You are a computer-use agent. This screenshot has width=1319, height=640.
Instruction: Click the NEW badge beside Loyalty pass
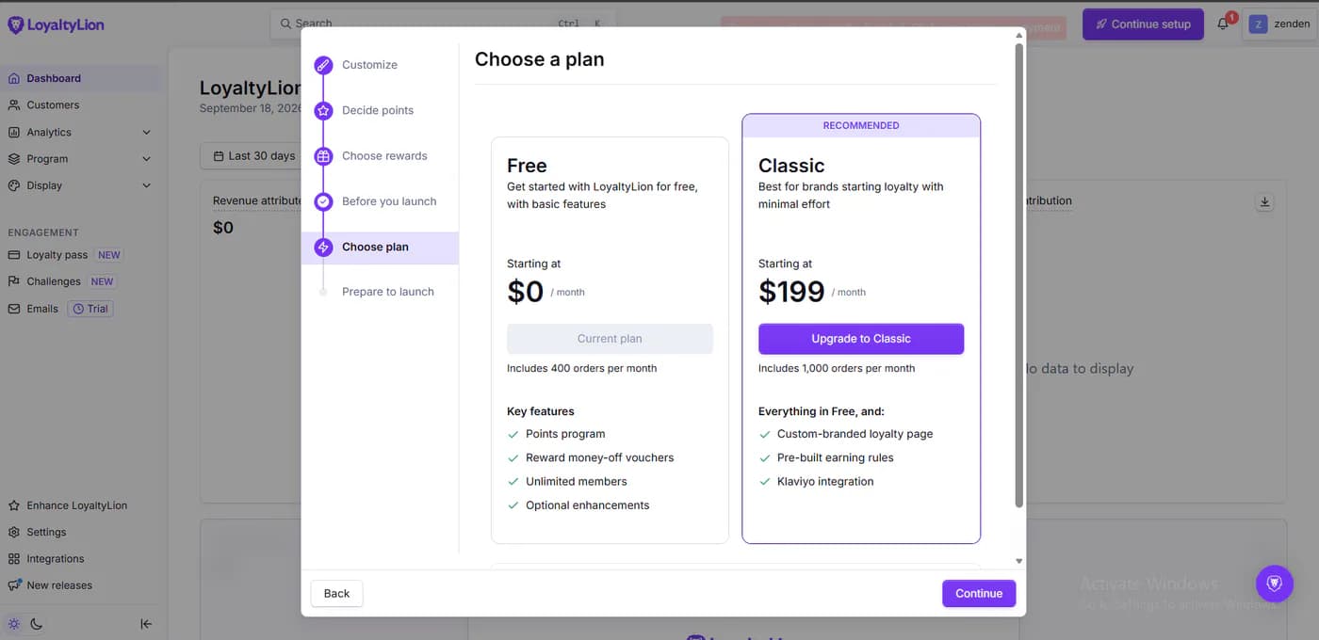tap(109, 255)
